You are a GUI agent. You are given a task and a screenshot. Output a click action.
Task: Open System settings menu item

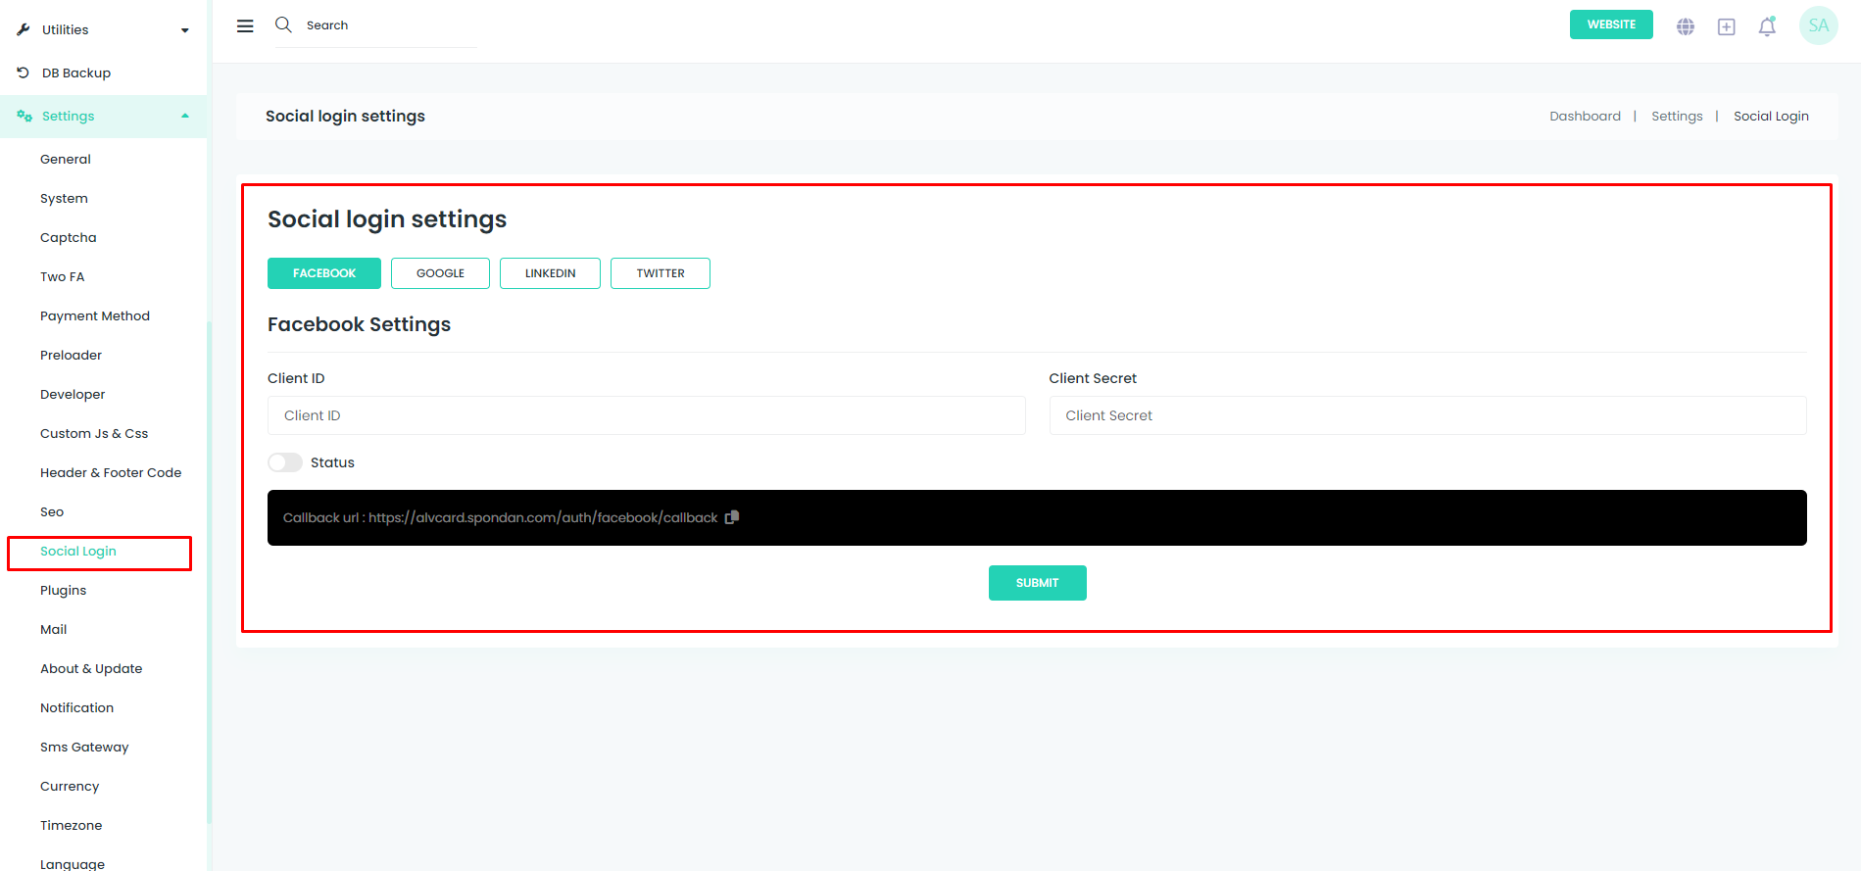tap(64, 198)
